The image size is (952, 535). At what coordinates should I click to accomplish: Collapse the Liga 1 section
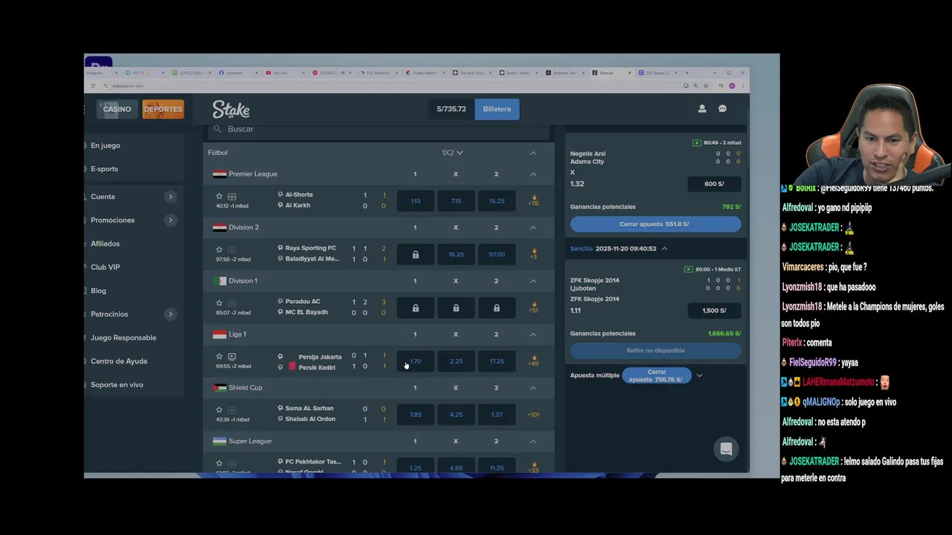point(533,334)
